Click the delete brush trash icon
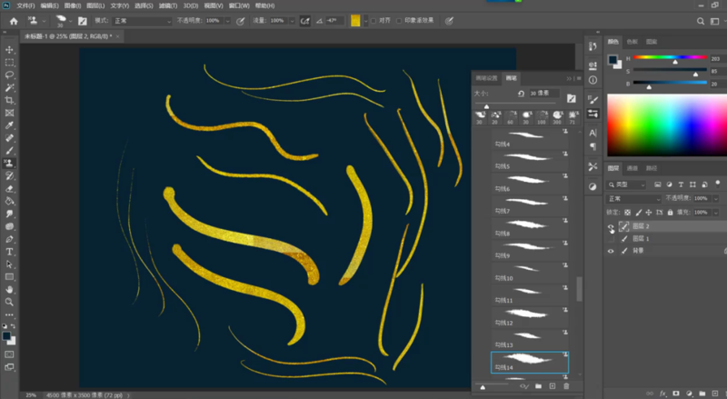Viewport: 727px width, 399px height. coord(566,386)
